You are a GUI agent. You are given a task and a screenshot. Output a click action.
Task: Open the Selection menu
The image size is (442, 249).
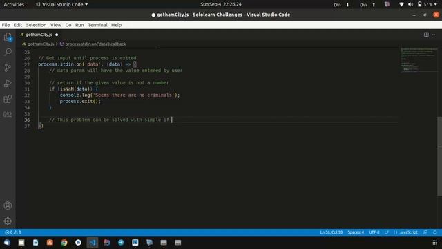pos(36,25)
